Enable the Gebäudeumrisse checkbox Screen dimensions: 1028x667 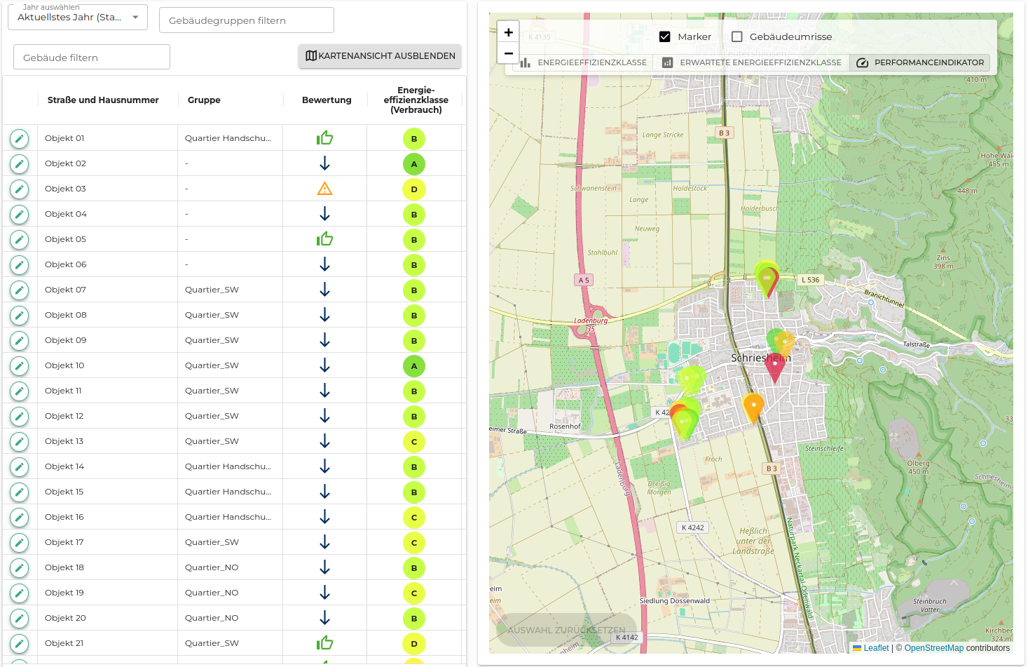point(737,36)
